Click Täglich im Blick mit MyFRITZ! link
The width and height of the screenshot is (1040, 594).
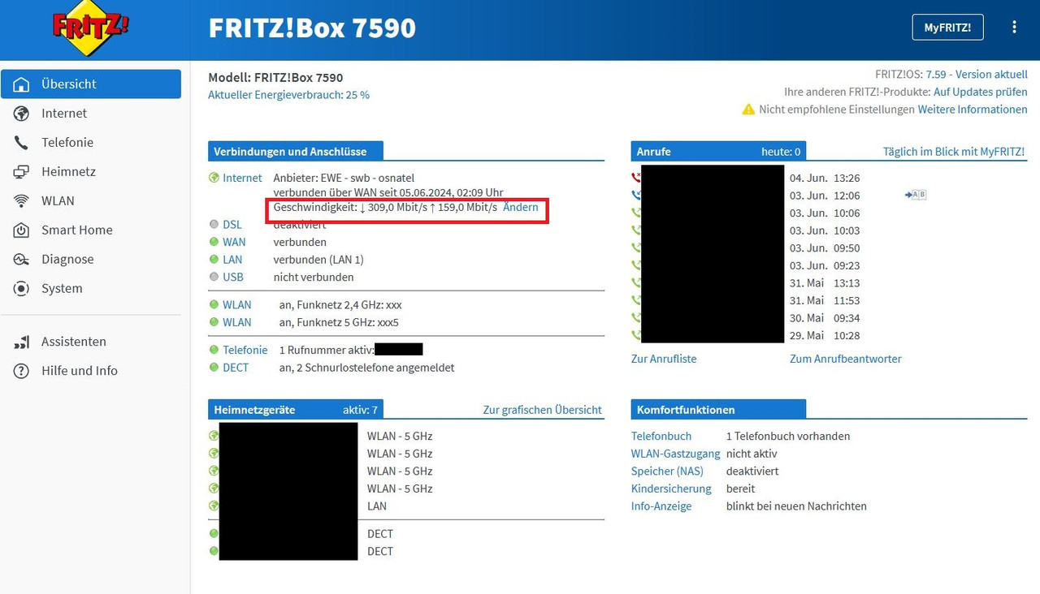[x=954, y=152]
